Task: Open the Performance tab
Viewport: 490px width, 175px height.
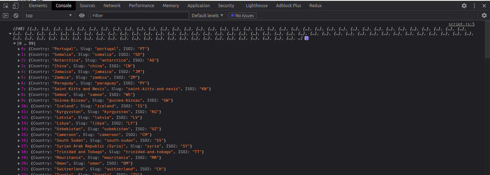Action: [x=142, y=6]
